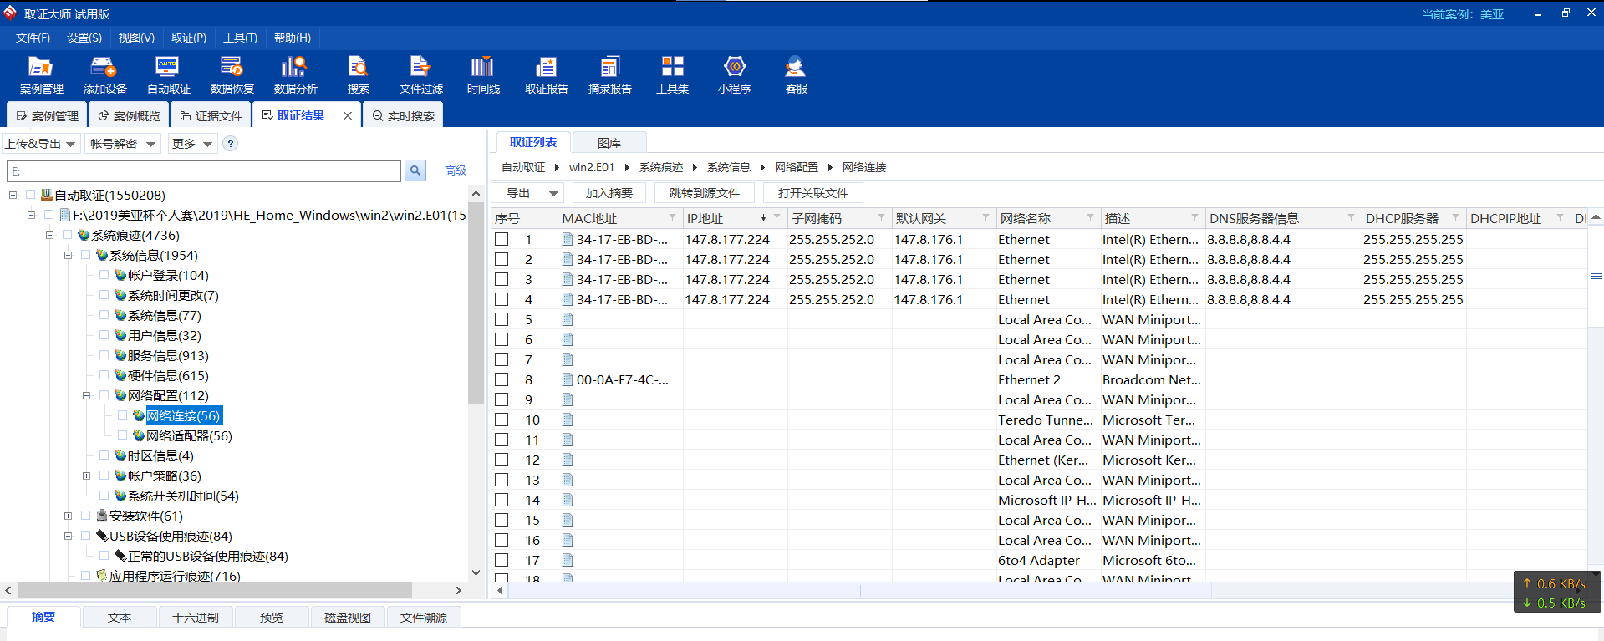Image resolution: width=1604 pixels, height=641 pixels.
Task: Collapse the 系统信息(1954) tree node
Action: coord(68,255)
